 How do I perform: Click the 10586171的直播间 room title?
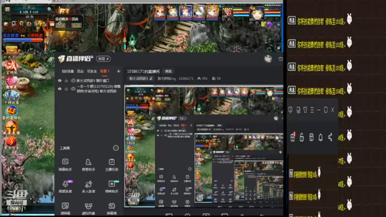143,71
